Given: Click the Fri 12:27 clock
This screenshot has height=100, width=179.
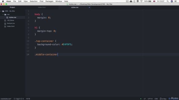Looking at the screenshot, I should pyautogui.click(x=161, y=1).
